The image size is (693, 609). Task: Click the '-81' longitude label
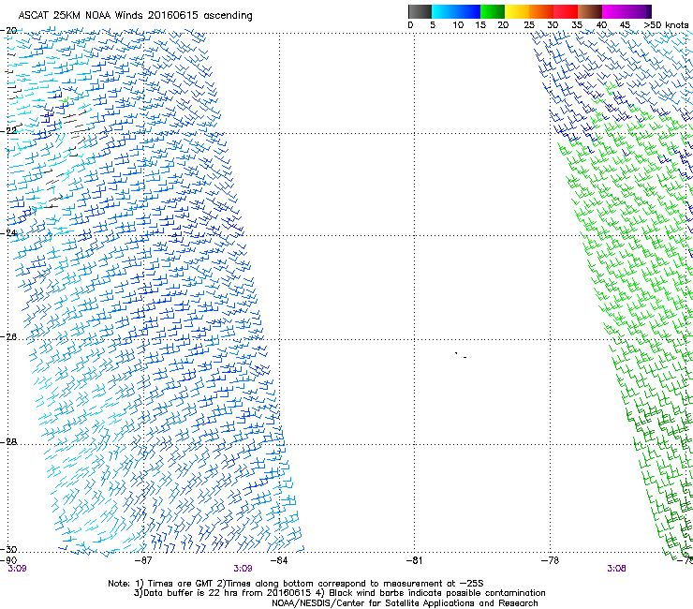coord(414,560)
